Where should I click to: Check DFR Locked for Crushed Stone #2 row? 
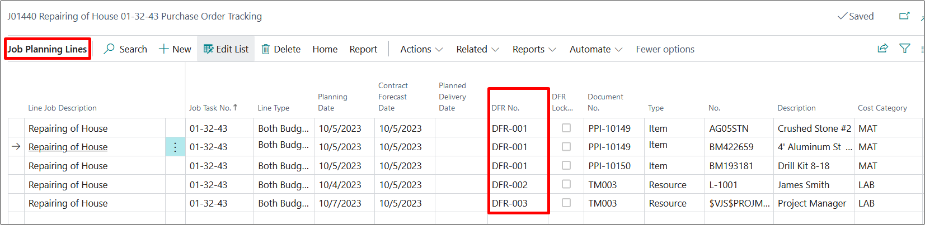click(566, 128)
